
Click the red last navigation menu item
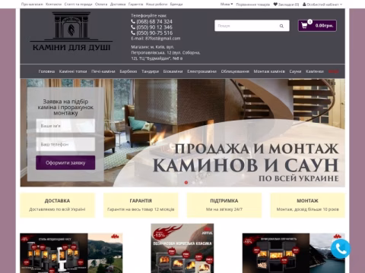333,71
